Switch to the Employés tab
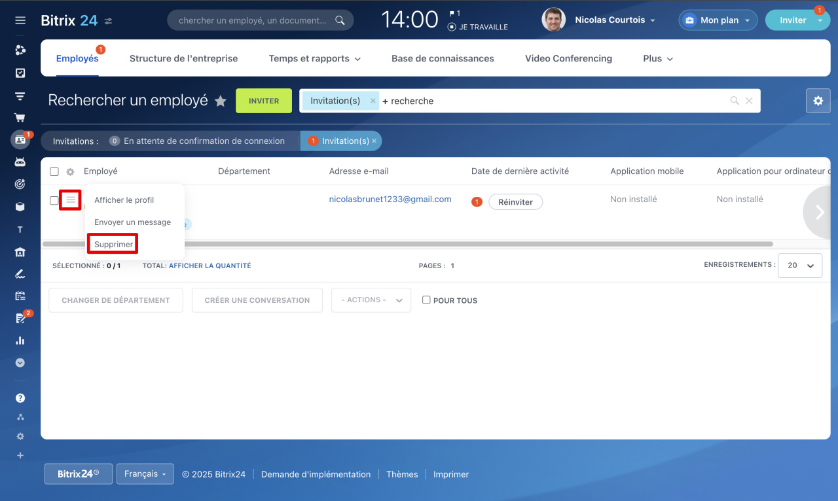The height and width of the screenshot is (501, 838). [77, 58]
